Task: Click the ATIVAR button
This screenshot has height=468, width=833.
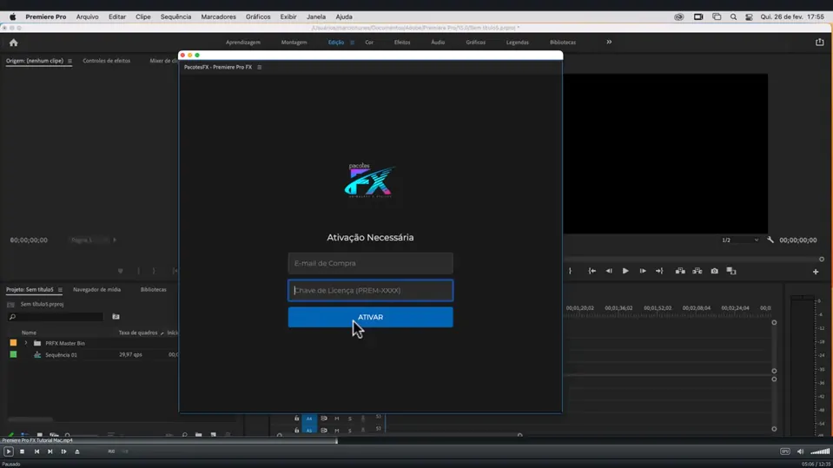Action: [370, 317]
